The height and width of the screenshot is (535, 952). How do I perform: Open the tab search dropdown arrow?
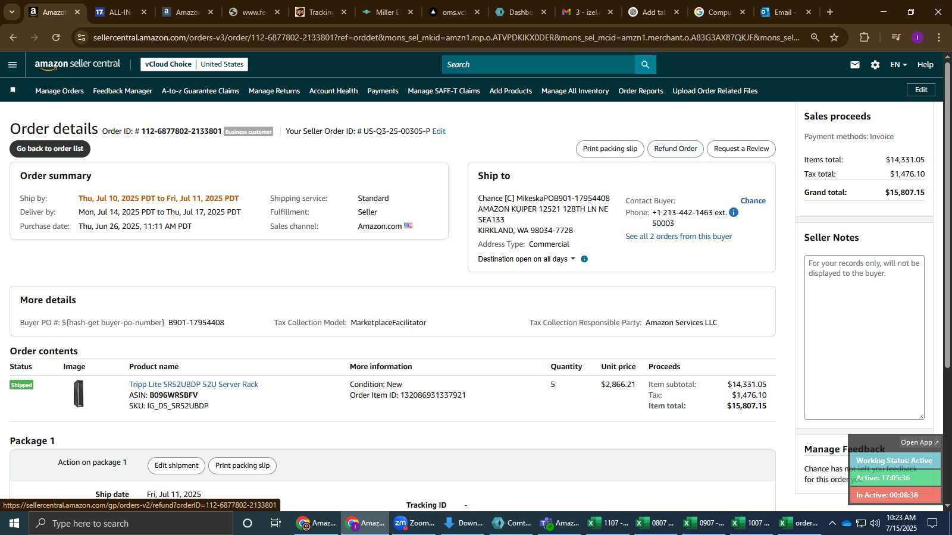click(x=11, y=12)
